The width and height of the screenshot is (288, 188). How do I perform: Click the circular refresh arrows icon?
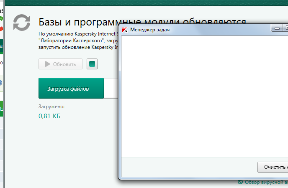click(22, 23)
